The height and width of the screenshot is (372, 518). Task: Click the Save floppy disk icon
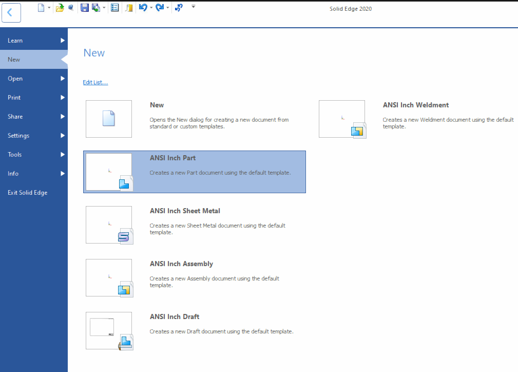[85, 8]
